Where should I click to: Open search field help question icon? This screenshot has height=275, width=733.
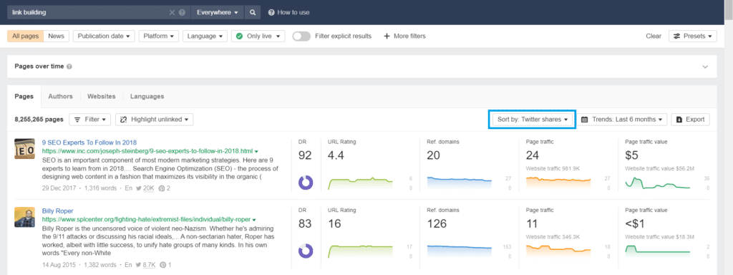(x=182, y=13)
